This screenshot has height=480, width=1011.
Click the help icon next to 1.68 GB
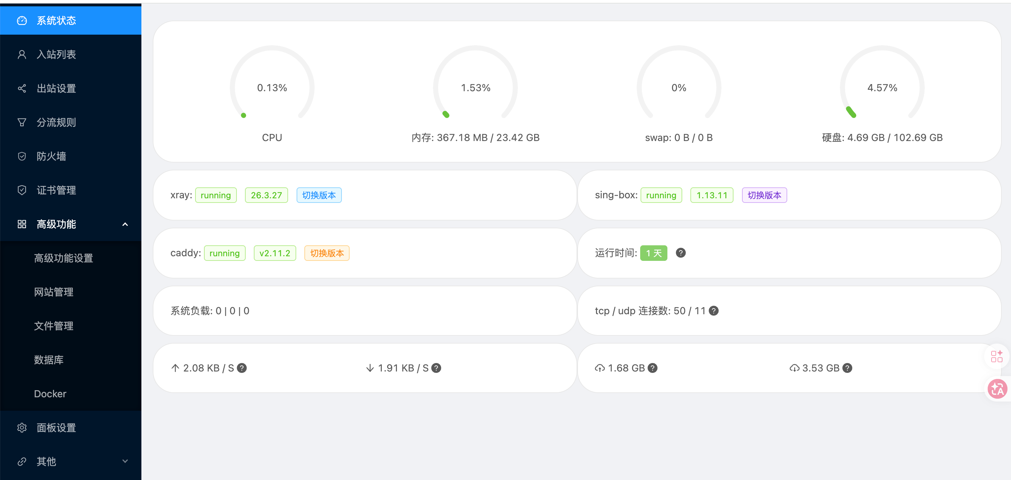(652, 368)
